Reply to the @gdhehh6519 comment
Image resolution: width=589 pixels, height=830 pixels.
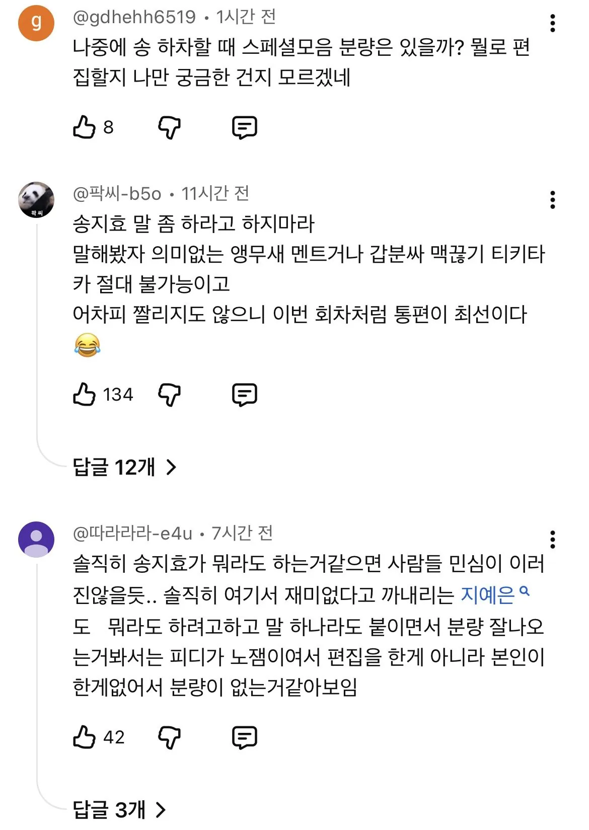pyautogui.click(x=245, y=127)
